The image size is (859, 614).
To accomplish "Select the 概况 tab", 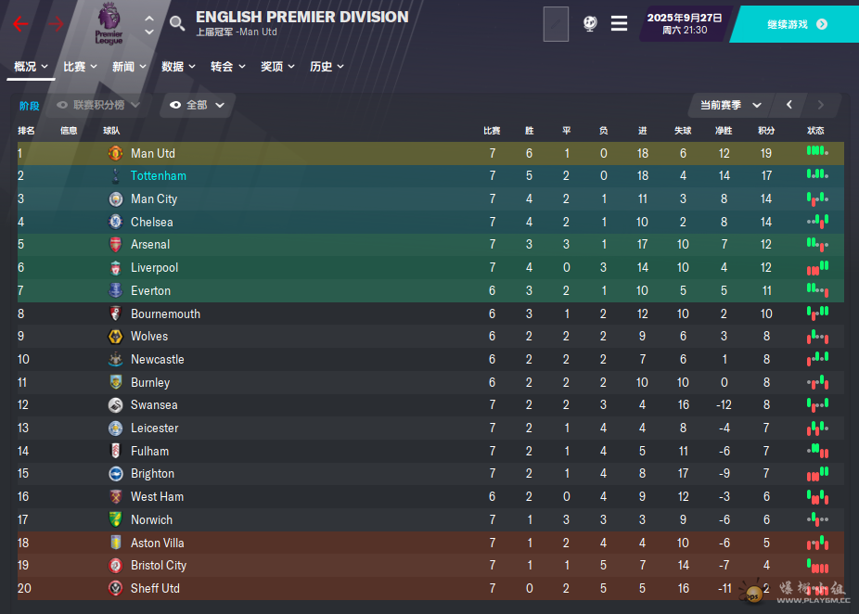I will tap(31, 67).
